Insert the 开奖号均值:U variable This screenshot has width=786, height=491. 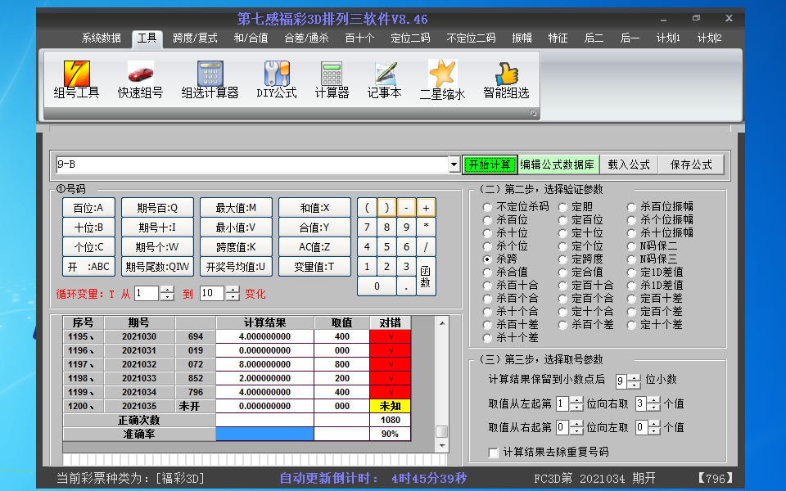[236, 267]
